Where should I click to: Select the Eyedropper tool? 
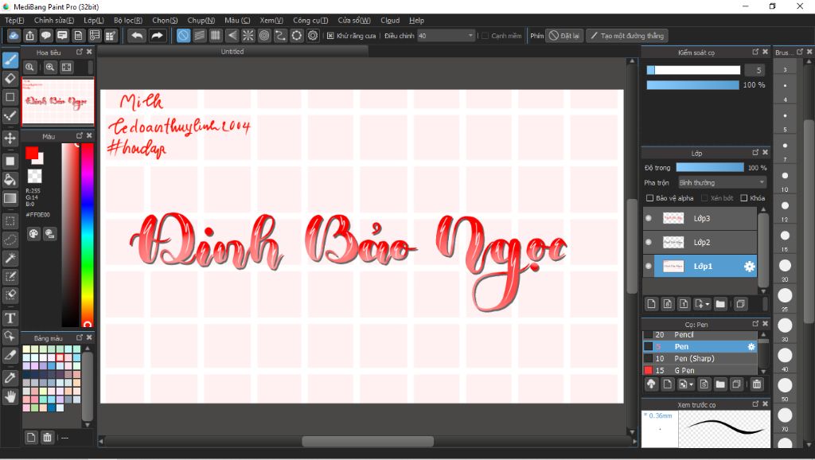point(10,378)
